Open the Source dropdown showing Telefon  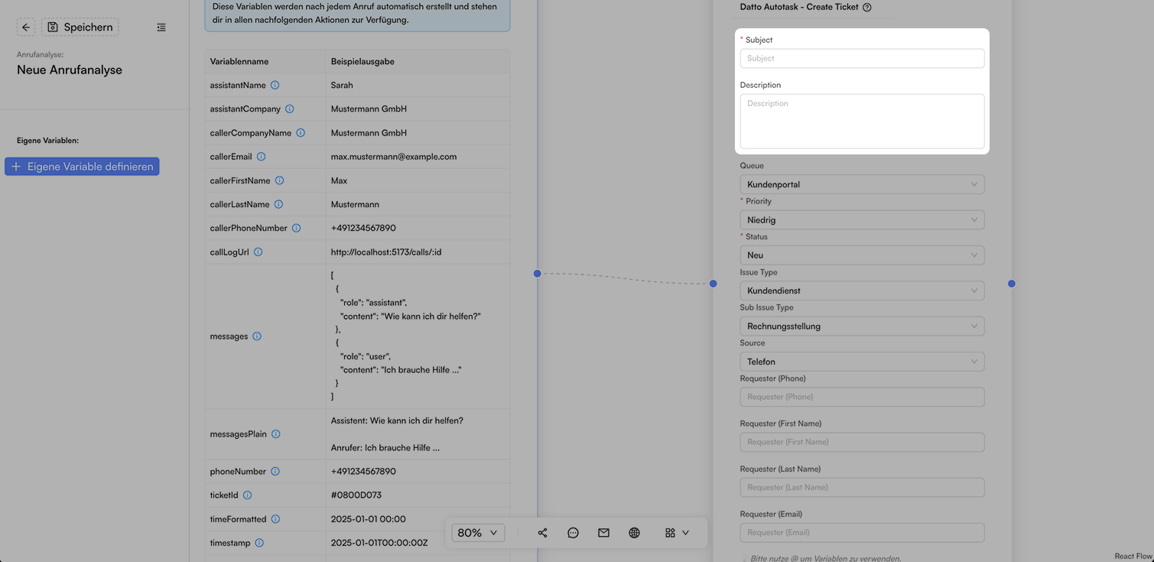coord(862,362)
